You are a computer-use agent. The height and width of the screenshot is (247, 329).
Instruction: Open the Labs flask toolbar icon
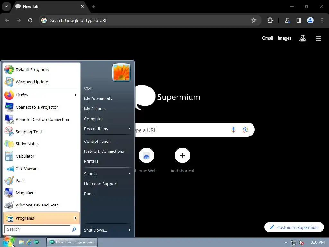[x=287, y=20]
